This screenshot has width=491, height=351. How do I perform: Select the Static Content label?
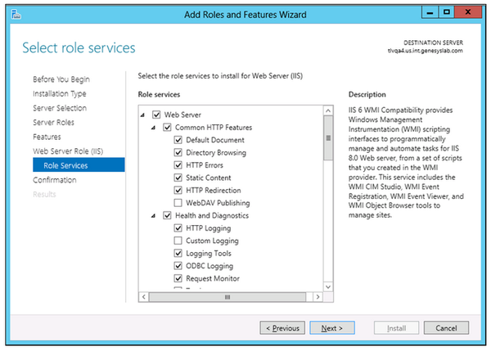(209, 178)
